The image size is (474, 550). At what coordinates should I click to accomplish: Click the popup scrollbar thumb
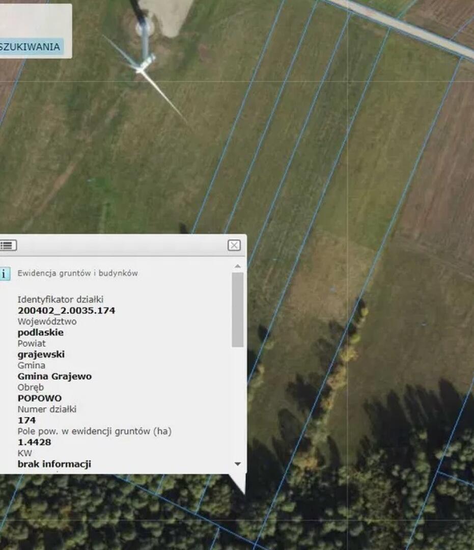coord(237,310)
